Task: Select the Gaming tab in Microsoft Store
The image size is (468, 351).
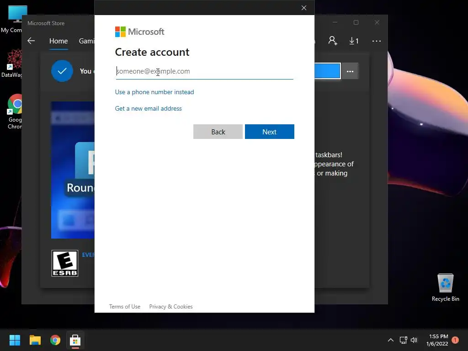Action: [86, 41]
